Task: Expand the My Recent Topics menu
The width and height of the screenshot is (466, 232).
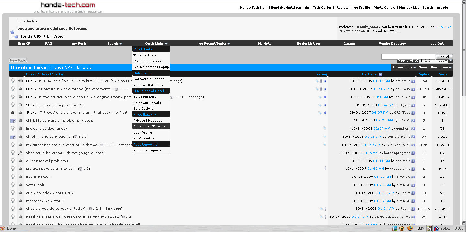Action: click(x=214, y=44)
